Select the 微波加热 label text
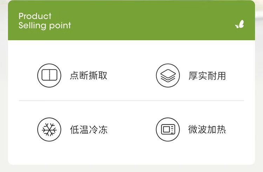The width and height of the screenshot is (263, 172). click(x=207, y=130)
